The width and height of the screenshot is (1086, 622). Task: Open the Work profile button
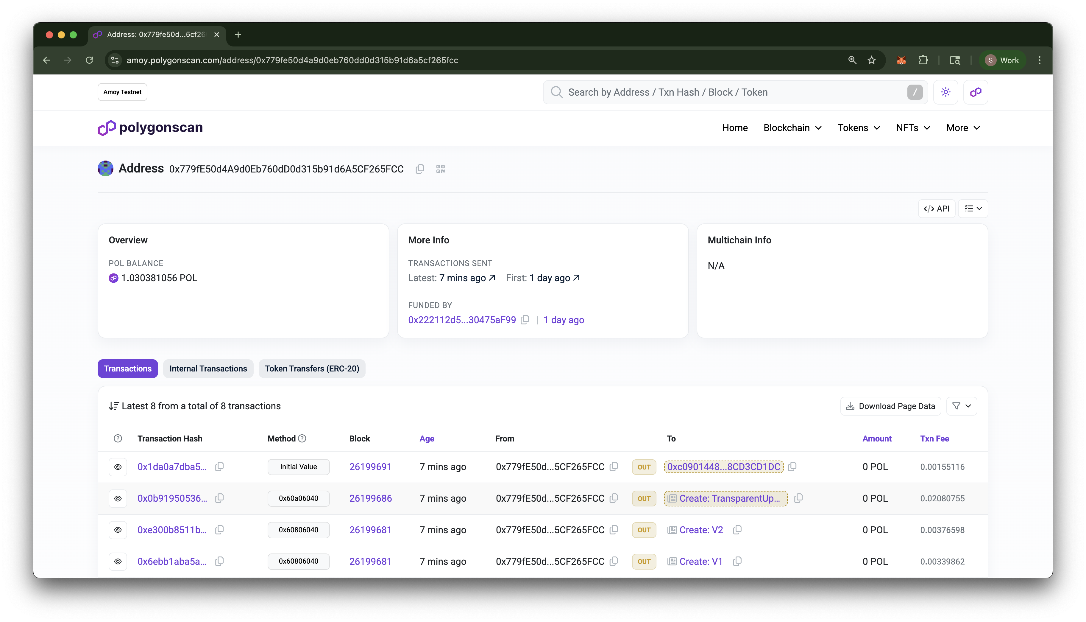(1002, 60)
